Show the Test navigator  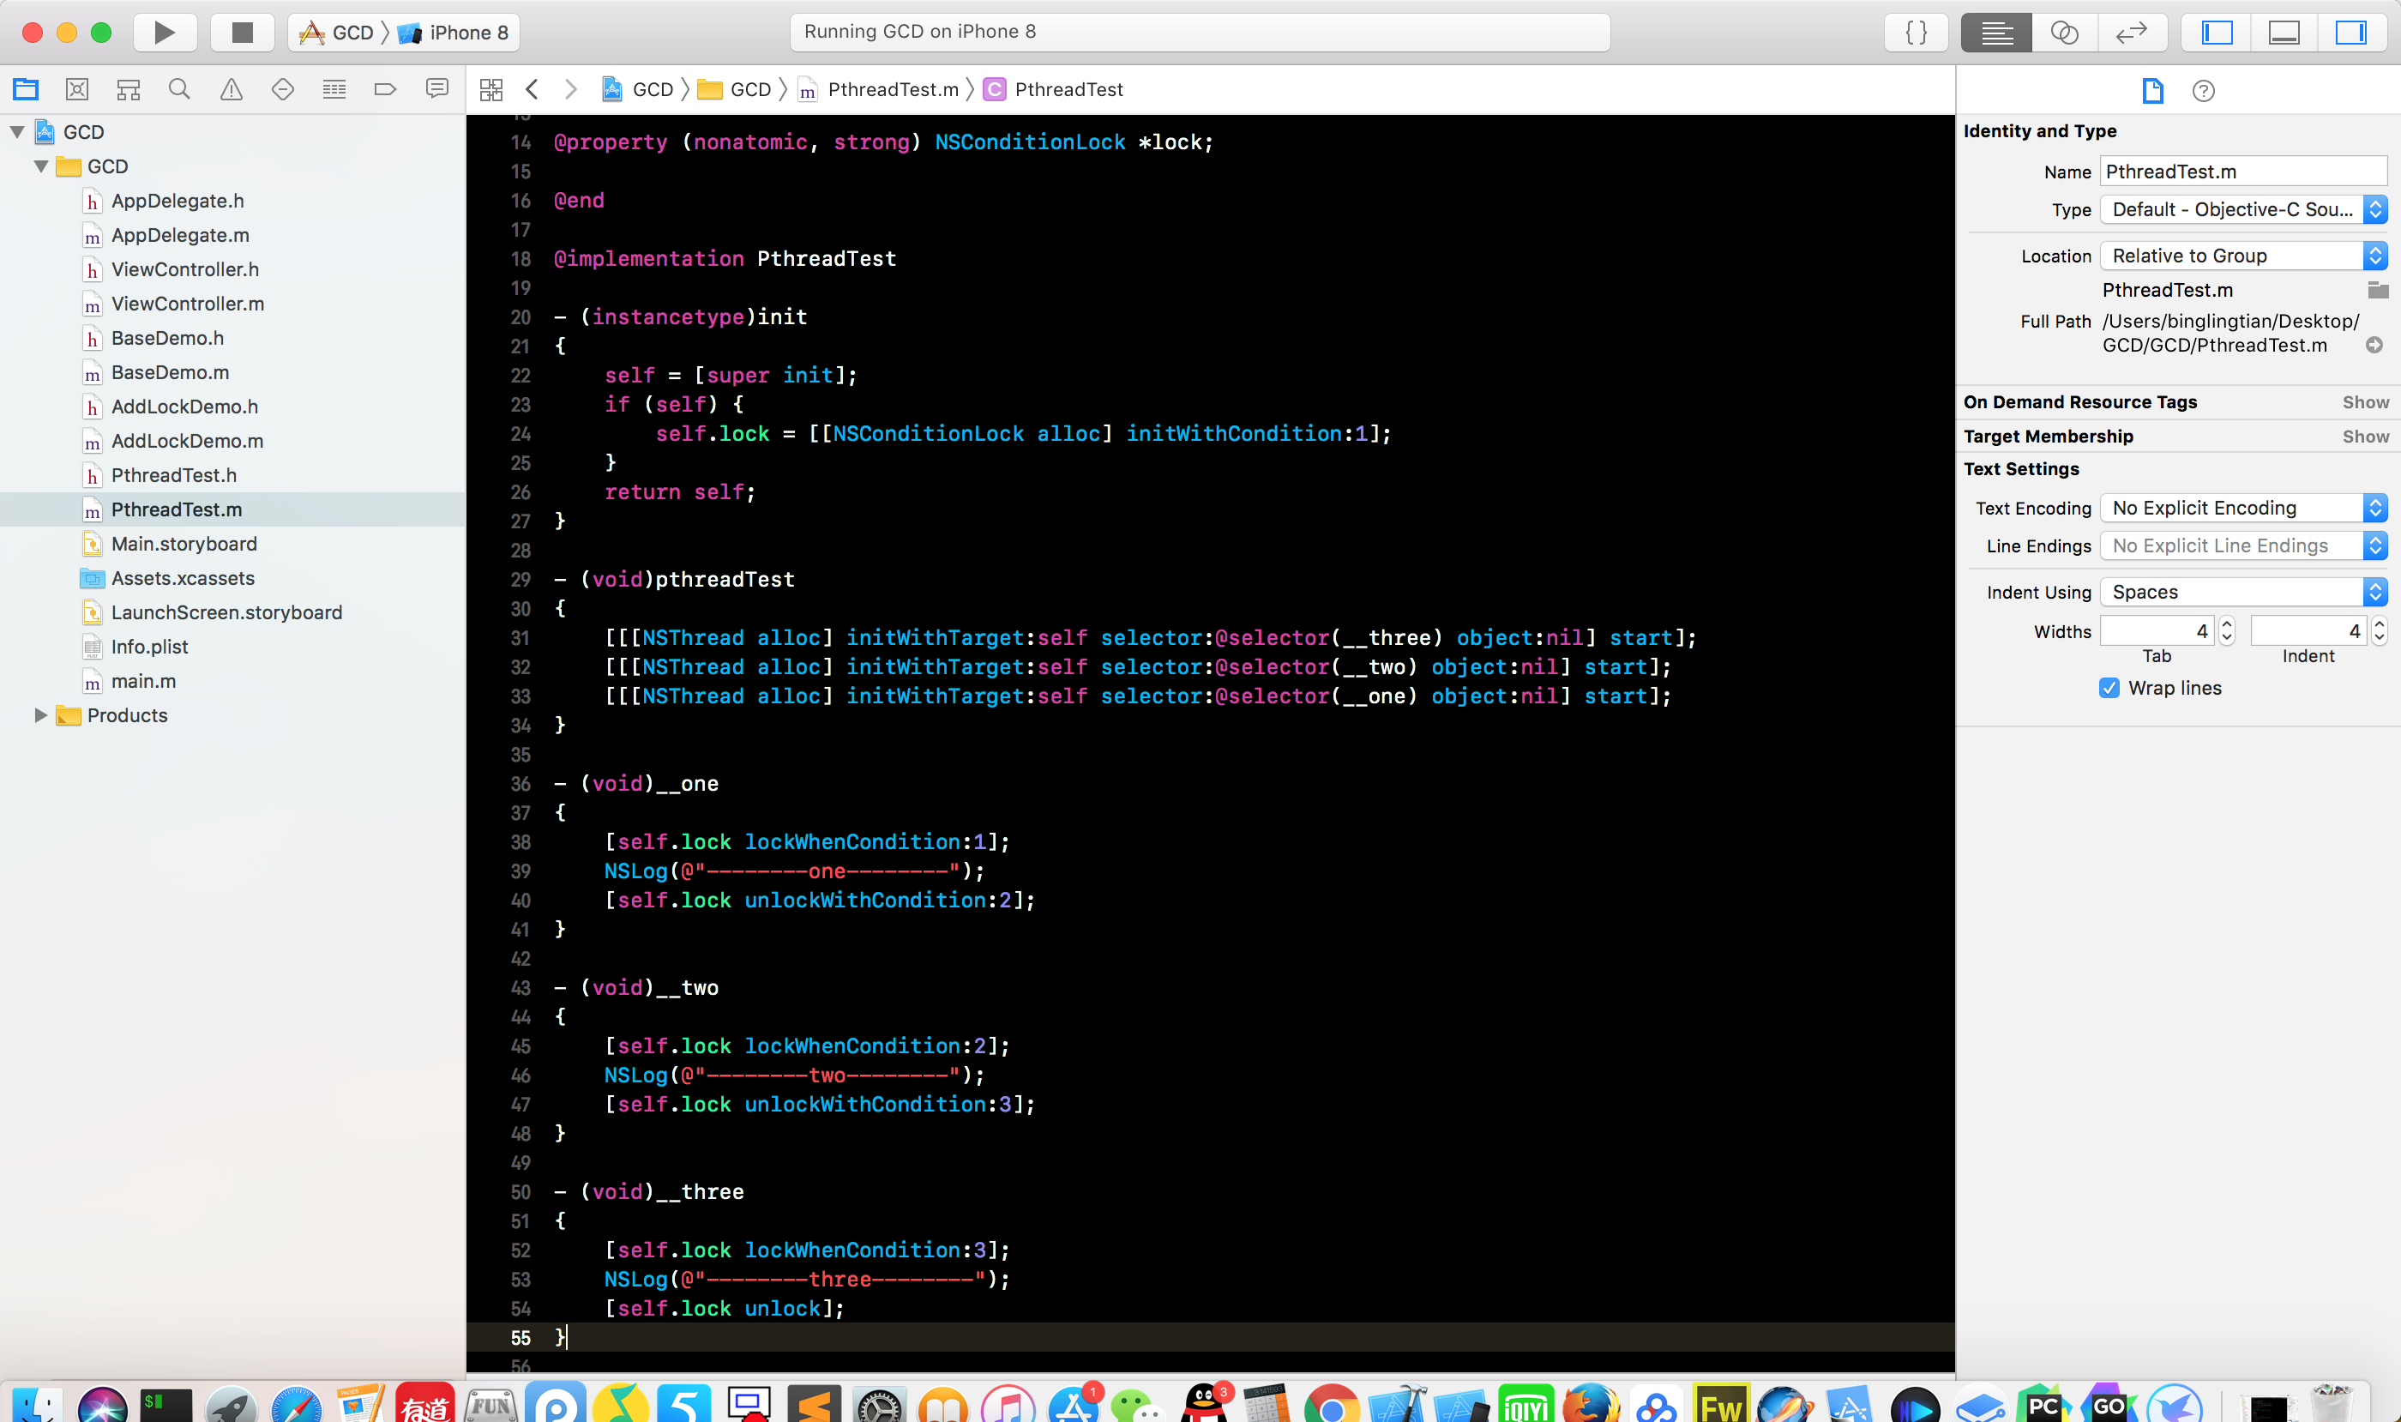pos(283,89)
